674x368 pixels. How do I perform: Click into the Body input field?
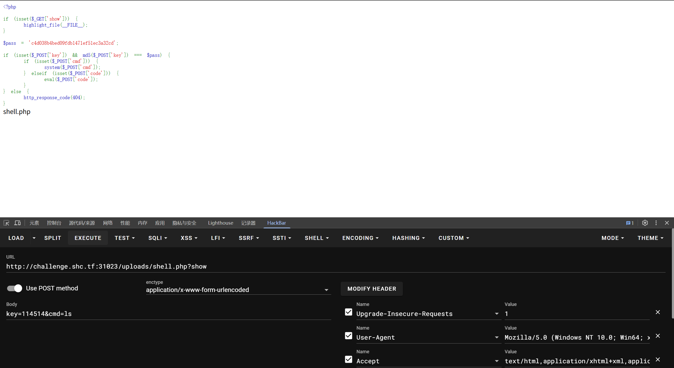(x=168, y=314)
